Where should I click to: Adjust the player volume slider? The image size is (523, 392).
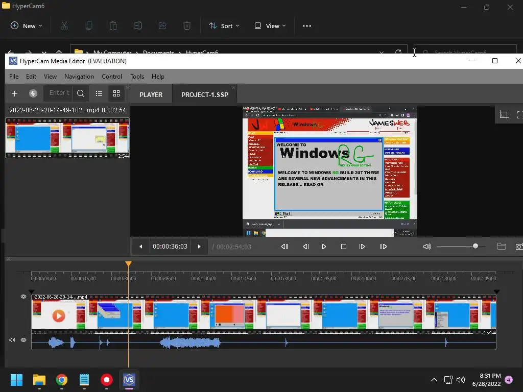tap(461, 247)
